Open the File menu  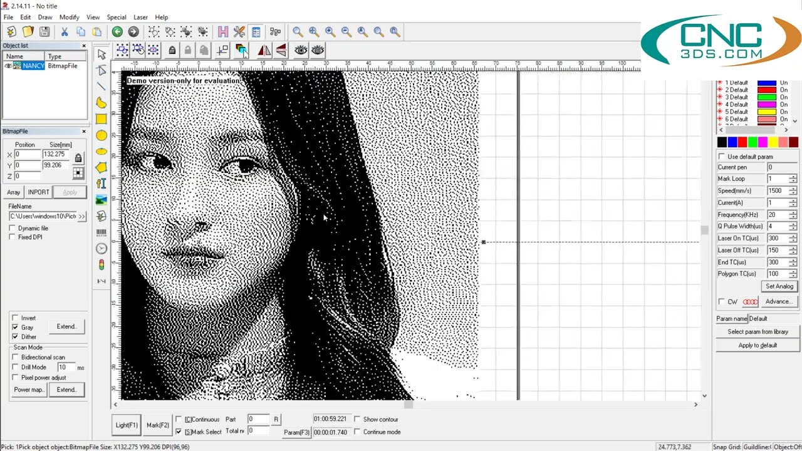coord(8,18)
